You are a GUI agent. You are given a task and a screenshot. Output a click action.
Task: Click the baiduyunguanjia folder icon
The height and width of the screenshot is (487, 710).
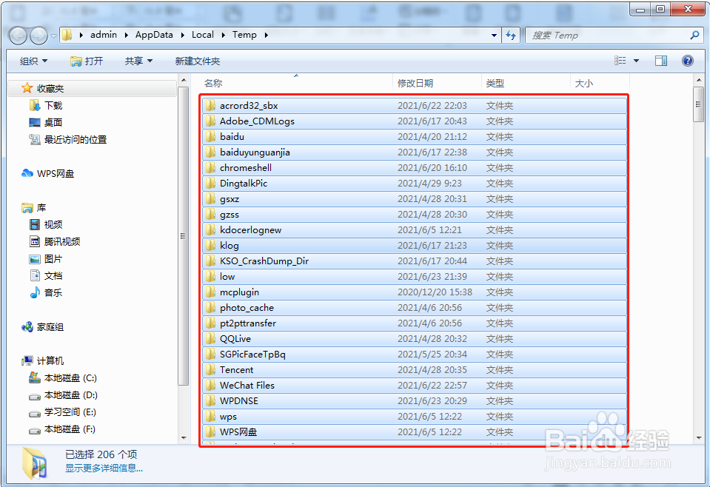click(x=210, y=152)
